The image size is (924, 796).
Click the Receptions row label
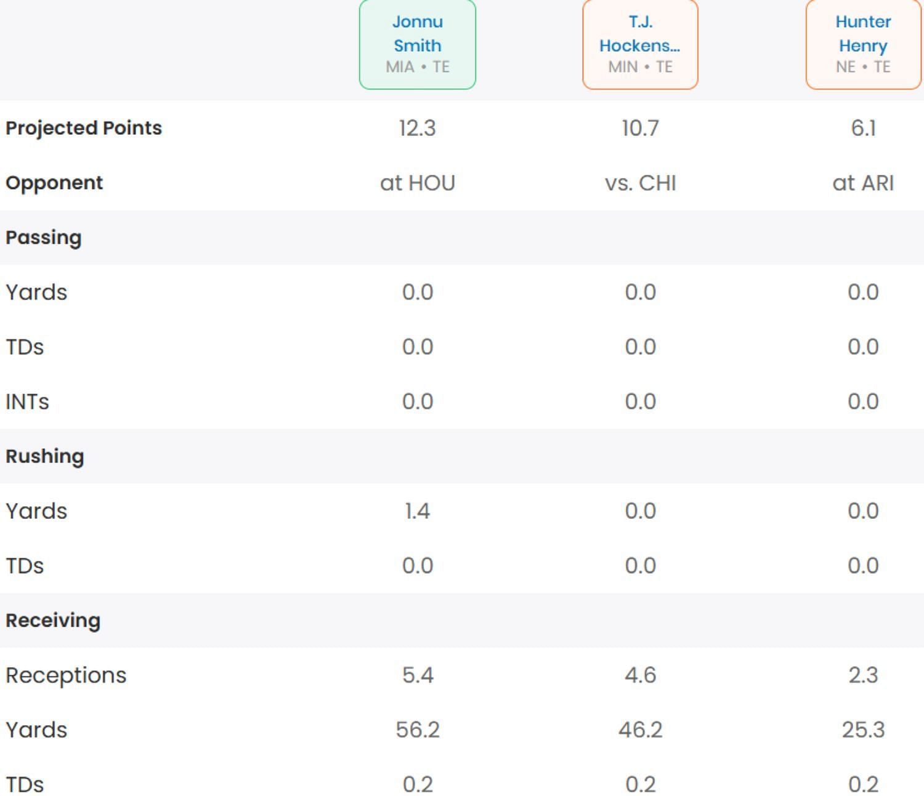(x=66, y=675)
